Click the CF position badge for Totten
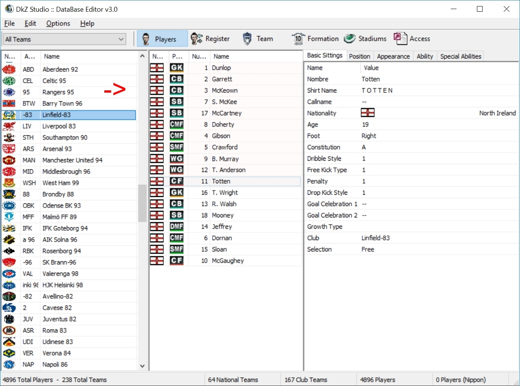The height and width of the screenshot is (386, 520). click(176, 181)
